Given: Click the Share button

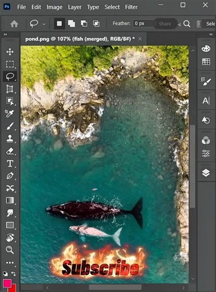Looking at the screenshot, I should pos(165,24).
